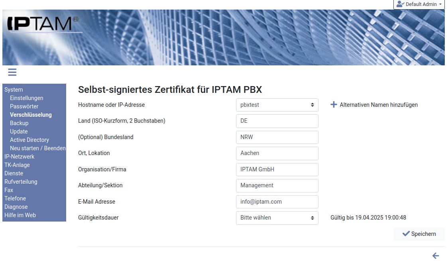Screen dimensions: 448x261
Task: Go to Passwörter in the sidebar
Action: (x=24, y=106)
